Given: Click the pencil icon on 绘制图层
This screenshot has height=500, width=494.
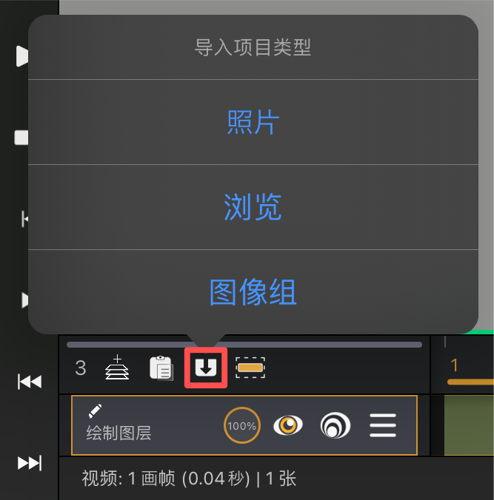Looking at the screenshot, I should point(95,411).
